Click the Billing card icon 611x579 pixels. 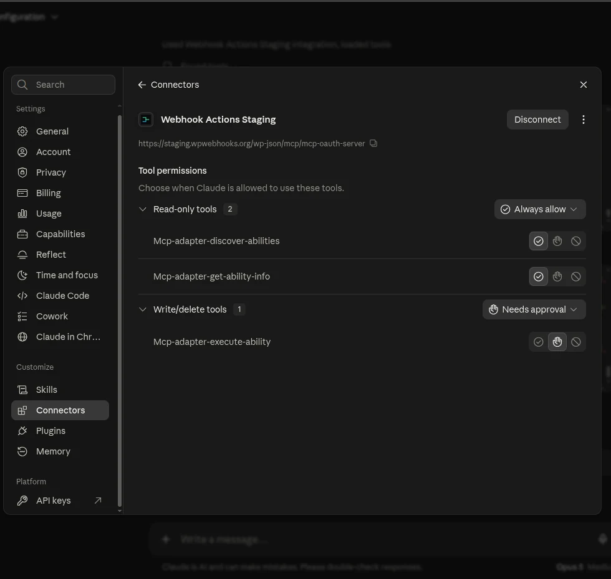pyautogui.click(x=22, y=193)
